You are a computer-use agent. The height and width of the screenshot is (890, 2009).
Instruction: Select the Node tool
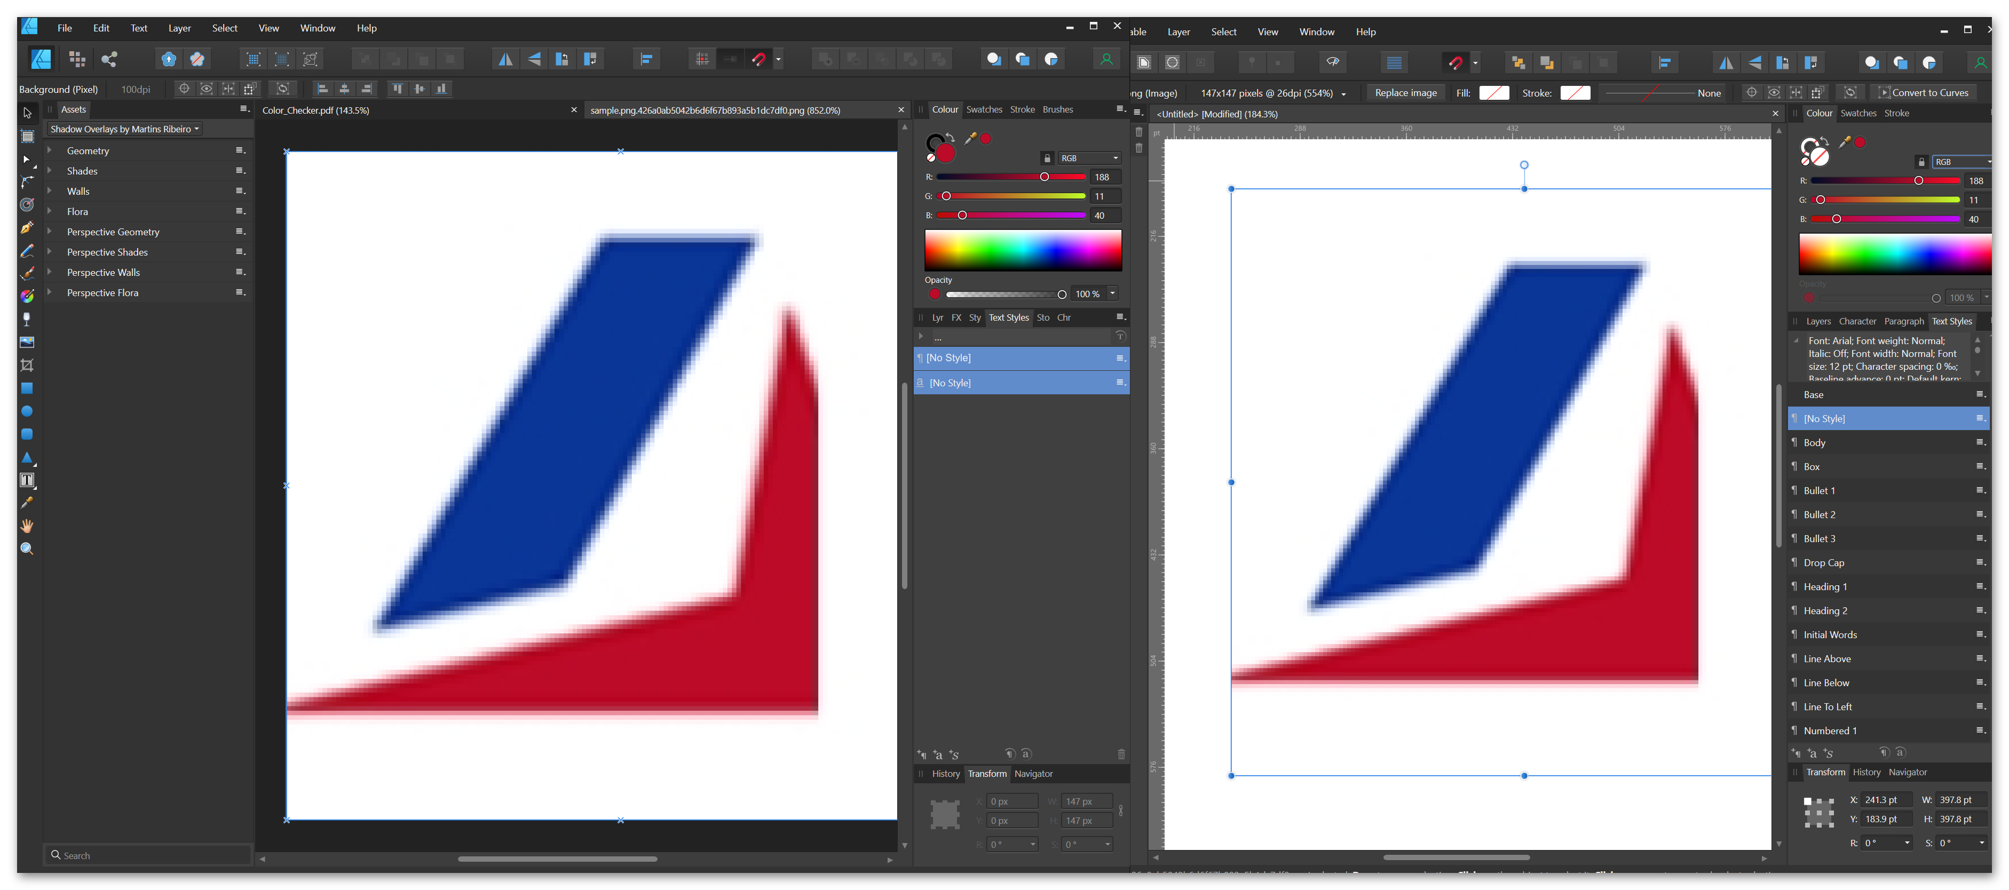(x=27, y=159)
